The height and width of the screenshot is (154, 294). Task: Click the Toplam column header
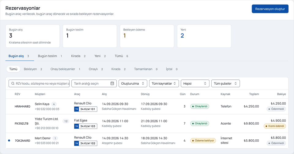coord(254,94)
